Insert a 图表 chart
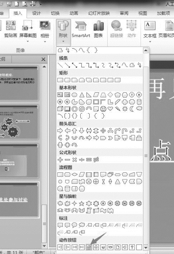174x254 pixels. click(98, 29)
